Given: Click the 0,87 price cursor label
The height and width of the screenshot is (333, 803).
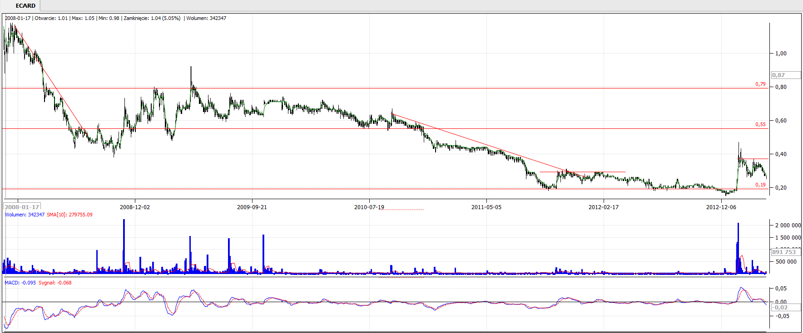Looking at the screenshot, I should pos(786,75).
